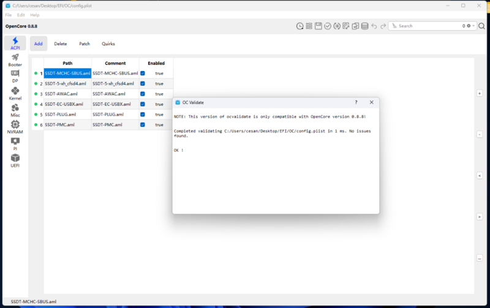Select the SSDT-EC-USBX.aml path cell

point(67,104)
